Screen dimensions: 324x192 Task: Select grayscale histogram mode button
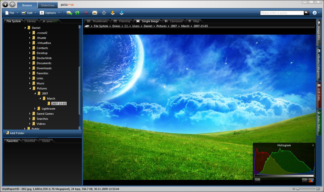tap(305, 180)
